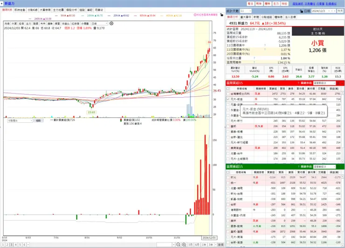Open the indicator dropdown below the chart
Screen dimensions: 345x248
click(x=20, y=121)
